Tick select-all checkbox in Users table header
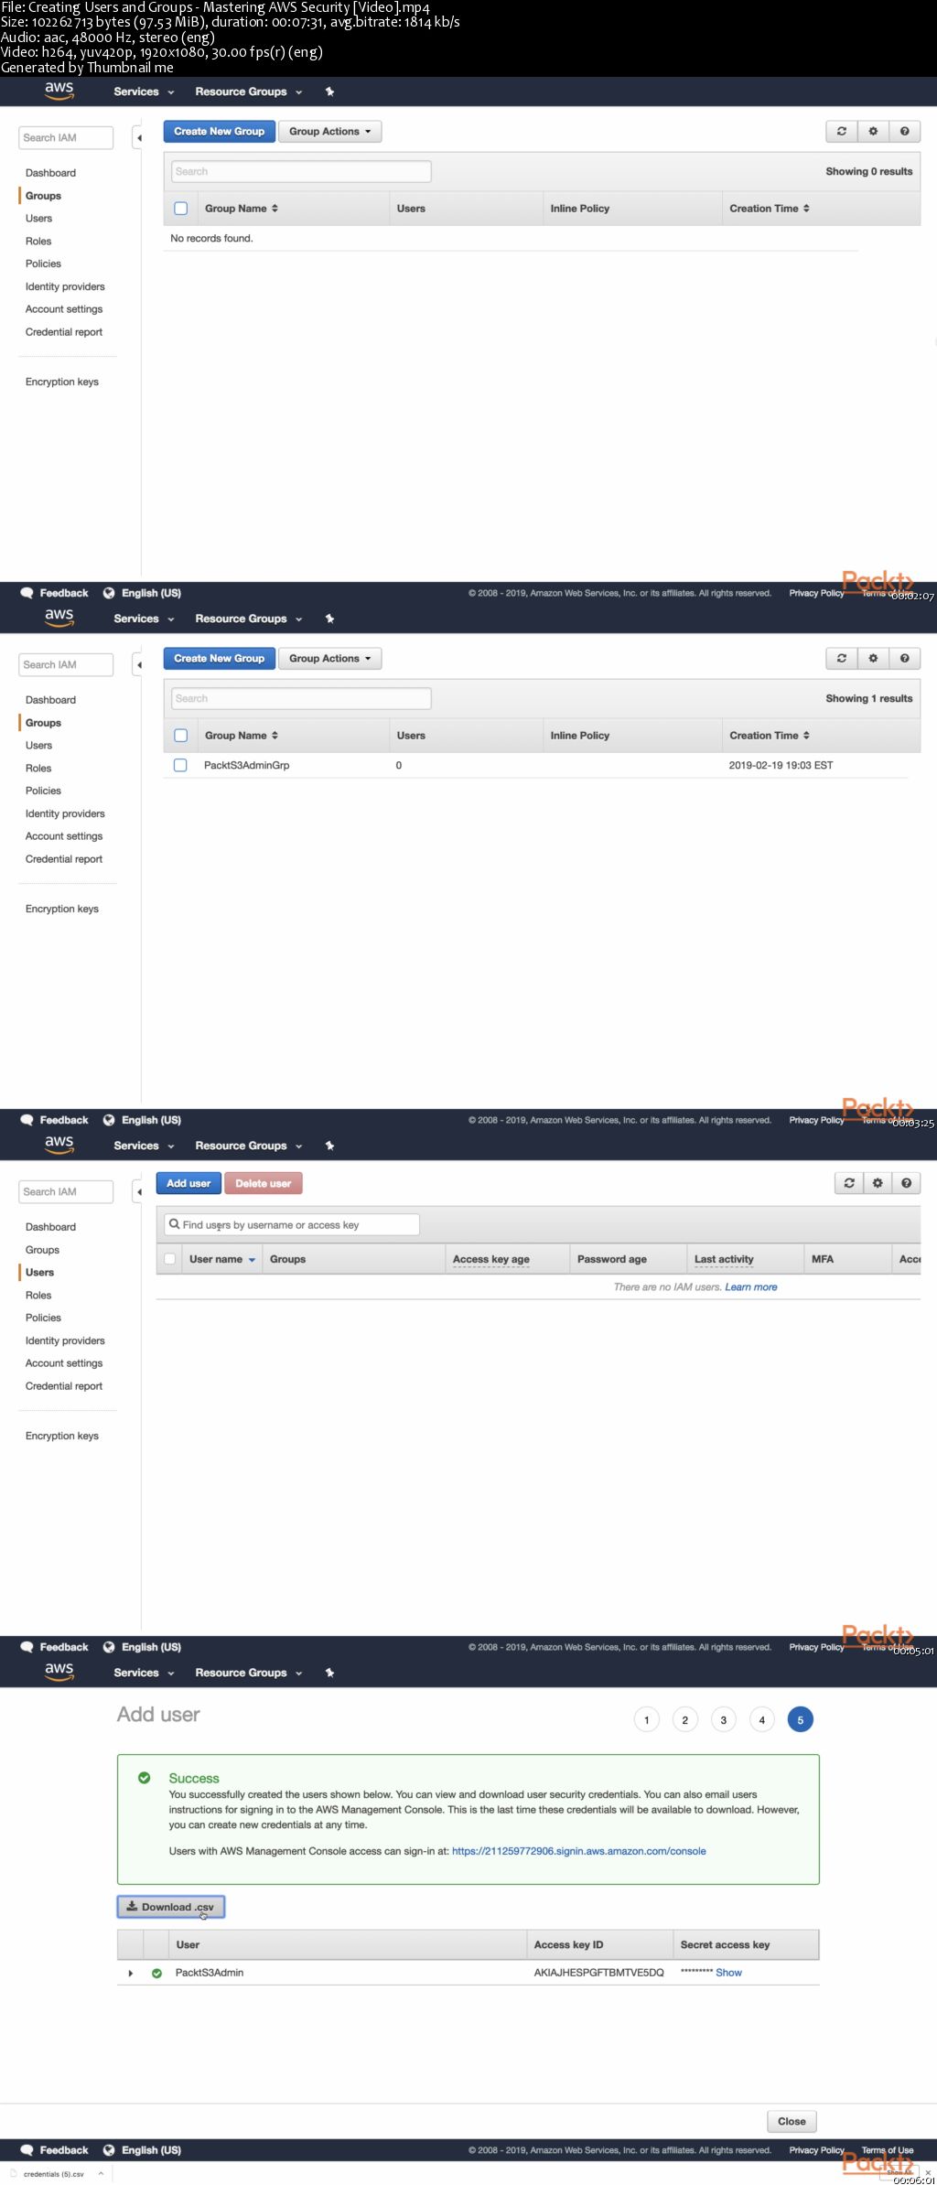The width and height of the screenshot is (937, 2185). point(170,1259)
